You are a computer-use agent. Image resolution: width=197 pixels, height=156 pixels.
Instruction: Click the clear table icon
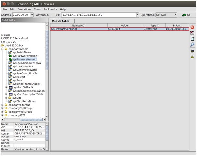tap(192, 33)
